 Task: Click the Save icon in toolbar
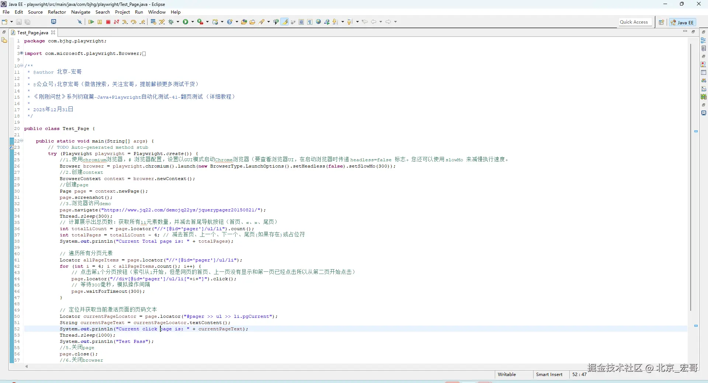coord(19,22)
